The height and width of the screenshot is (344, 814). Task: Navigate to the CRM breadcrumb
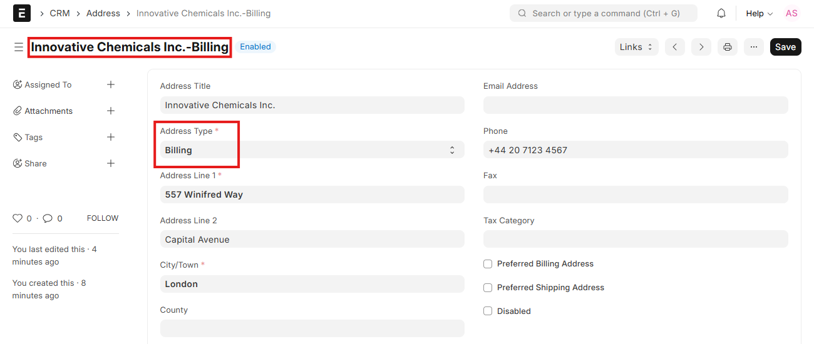(x=59, y=13)
